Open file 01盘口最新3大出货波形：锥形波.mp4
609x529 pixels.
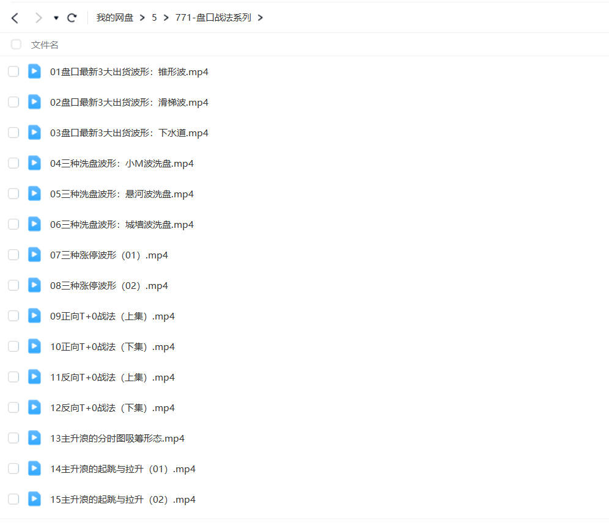pyautogui.click(x=129, y=72)
